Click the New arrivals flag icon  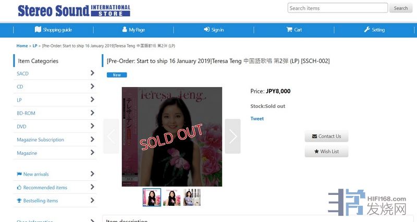coord(19,174)
